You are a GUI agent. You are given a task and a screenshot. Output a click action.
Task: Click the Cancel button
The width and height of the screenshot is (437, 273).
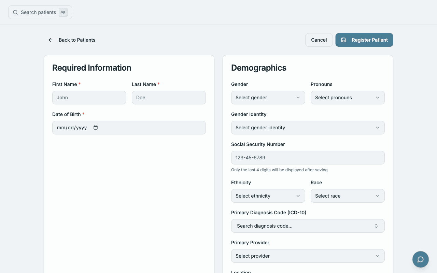coord(319,40)
